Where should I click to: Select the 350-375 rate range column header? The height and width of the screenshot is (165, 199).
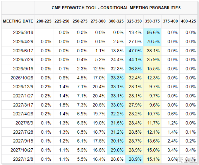(152, 21)
